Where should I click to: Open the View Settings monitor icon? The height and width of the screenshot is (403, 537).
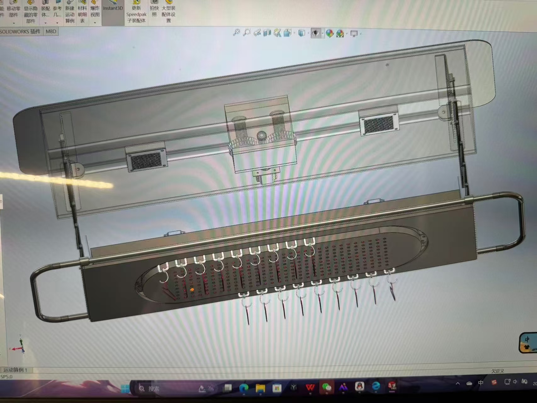coord(354,33)
